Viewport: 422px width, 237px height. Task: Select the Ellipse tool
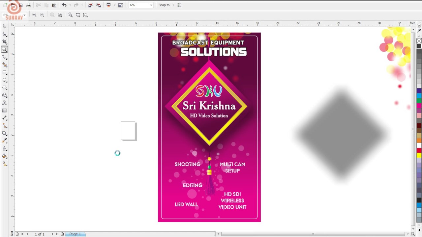click(4, 80)
